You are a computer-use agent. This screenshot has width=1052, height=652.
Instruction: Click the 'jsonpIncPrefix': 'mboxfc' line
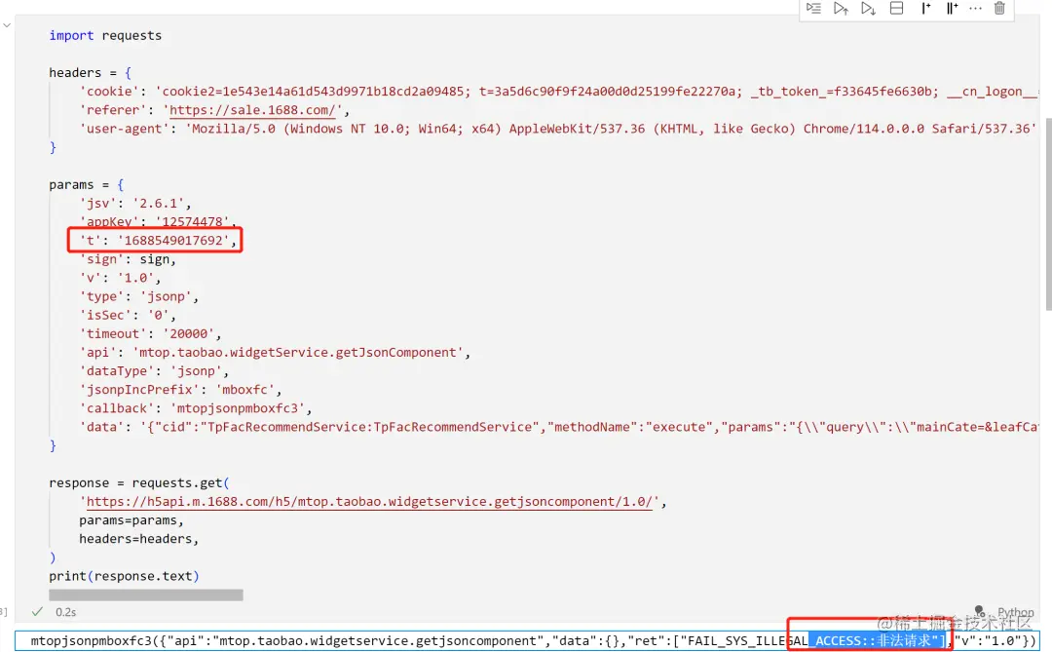180,390
